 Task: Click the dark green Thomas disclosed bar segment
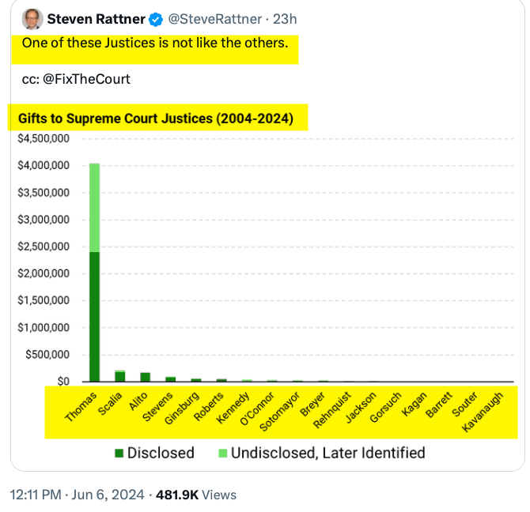[95, 316]
